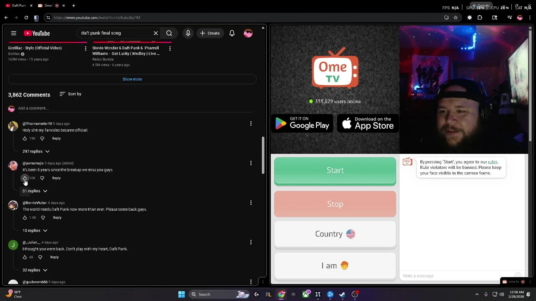Open options for the Gorillaz Stylo video
The width and height of the screenshot is (536, 301).
tap(85, 48)
